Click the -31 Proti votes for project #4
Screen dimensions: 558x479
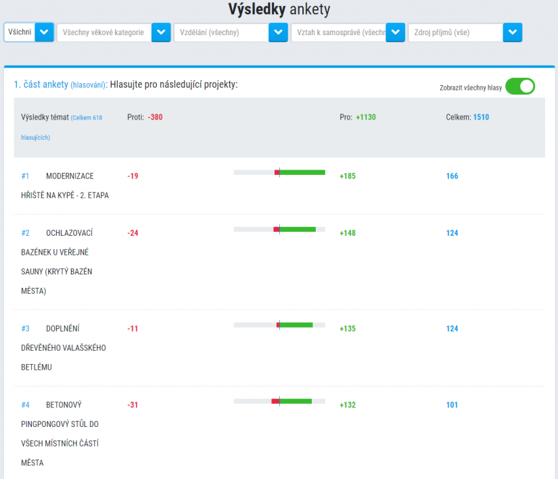point(133,405)
